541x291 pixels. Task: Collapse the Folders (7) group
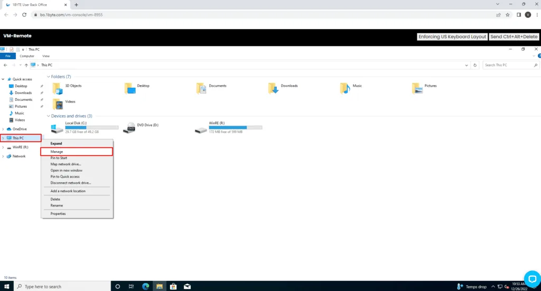tap(49, 77)
